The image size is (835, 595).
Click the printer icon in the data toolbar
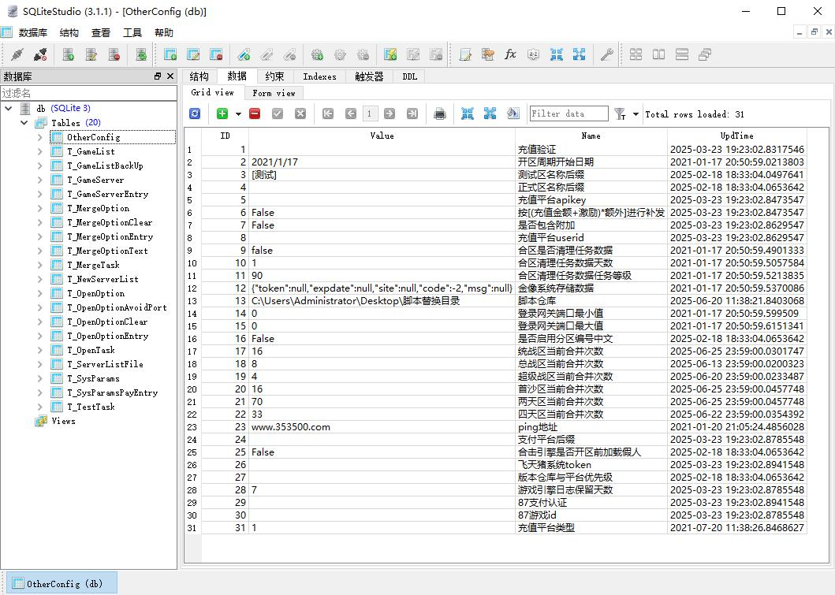click(440, 113)
